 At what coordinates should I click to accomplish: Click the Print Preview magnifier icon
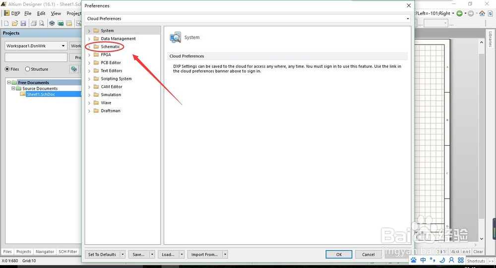click(42, 23)
